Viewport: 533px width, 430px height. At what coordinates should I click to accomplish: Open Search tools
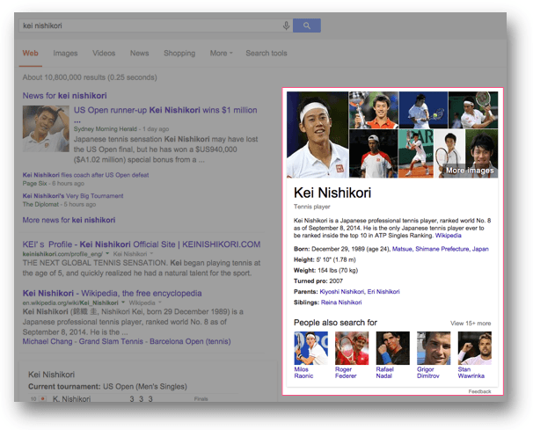(x=266, y=53)
